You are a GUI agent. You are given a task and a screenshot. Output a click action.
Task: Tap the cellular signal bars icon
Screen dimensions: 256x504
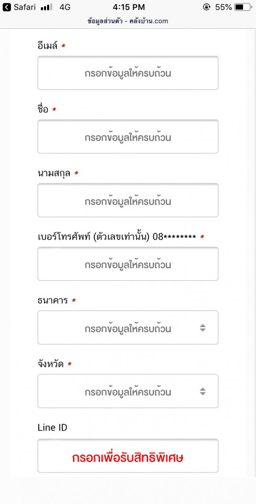point(47,7)
